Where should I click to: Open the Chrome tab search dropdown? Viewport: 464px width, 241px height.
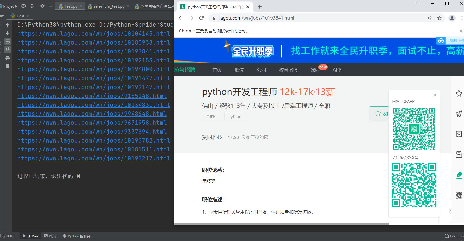(x=418, y=4)
